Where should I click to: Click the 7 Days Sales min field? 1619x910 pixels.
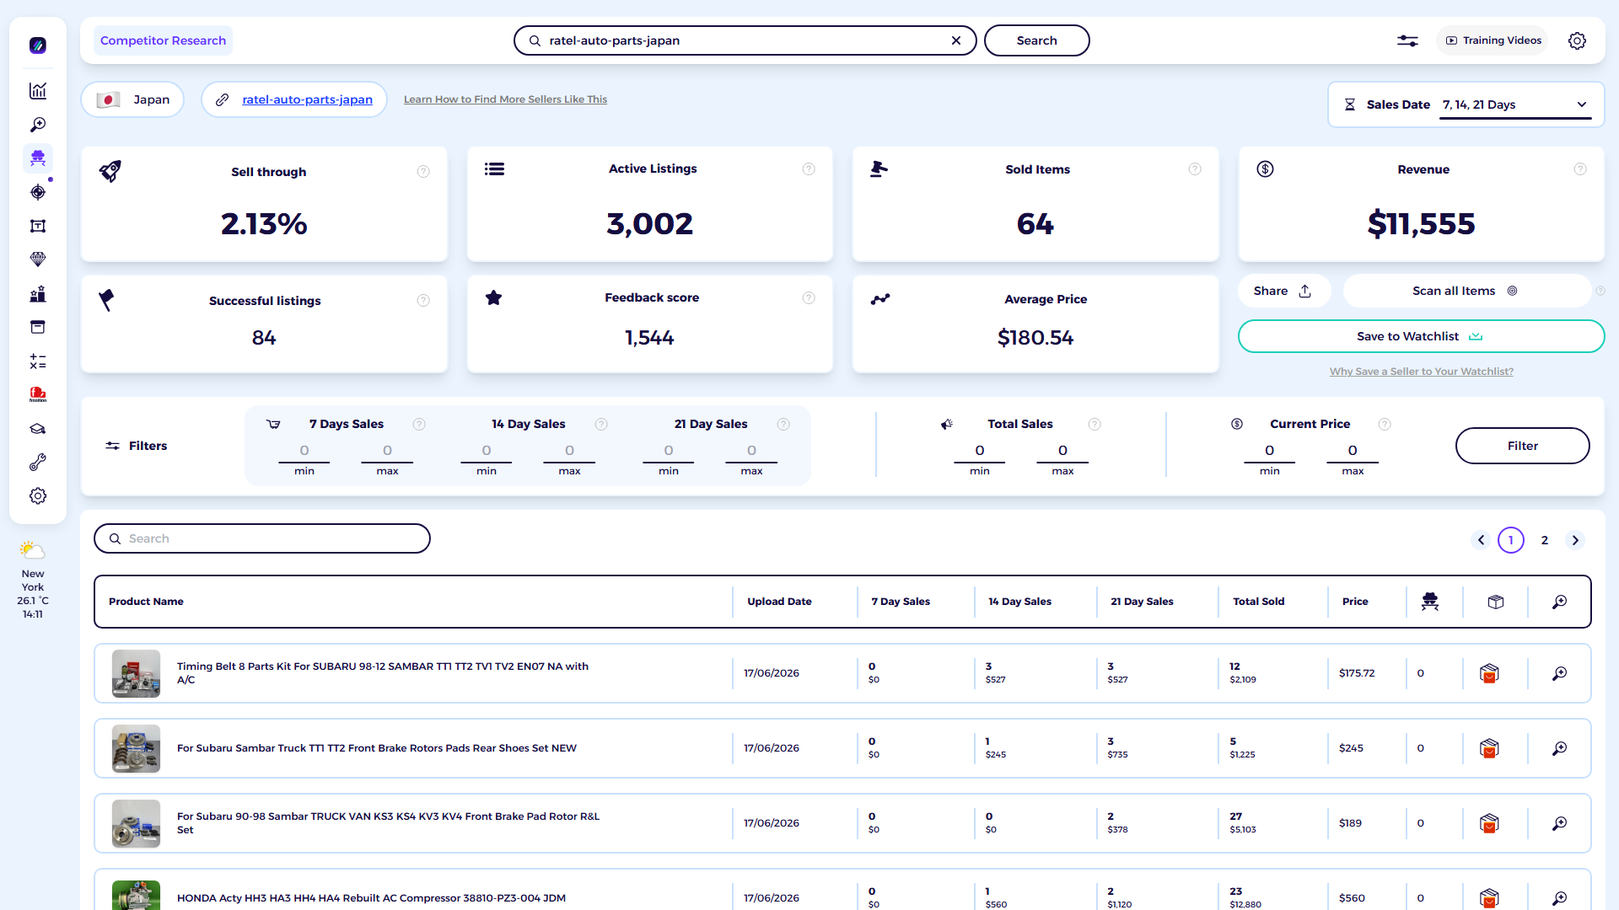click(x=304, y=452)
